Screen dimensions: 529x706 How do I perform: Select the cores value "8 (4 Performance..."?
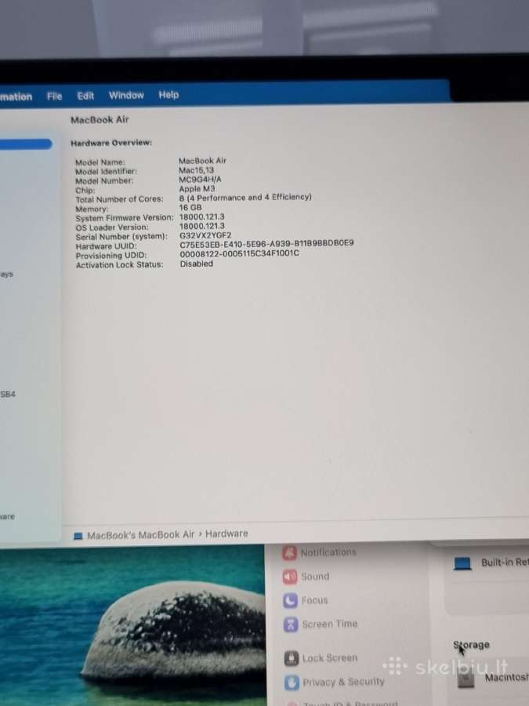tap(245, 197)
